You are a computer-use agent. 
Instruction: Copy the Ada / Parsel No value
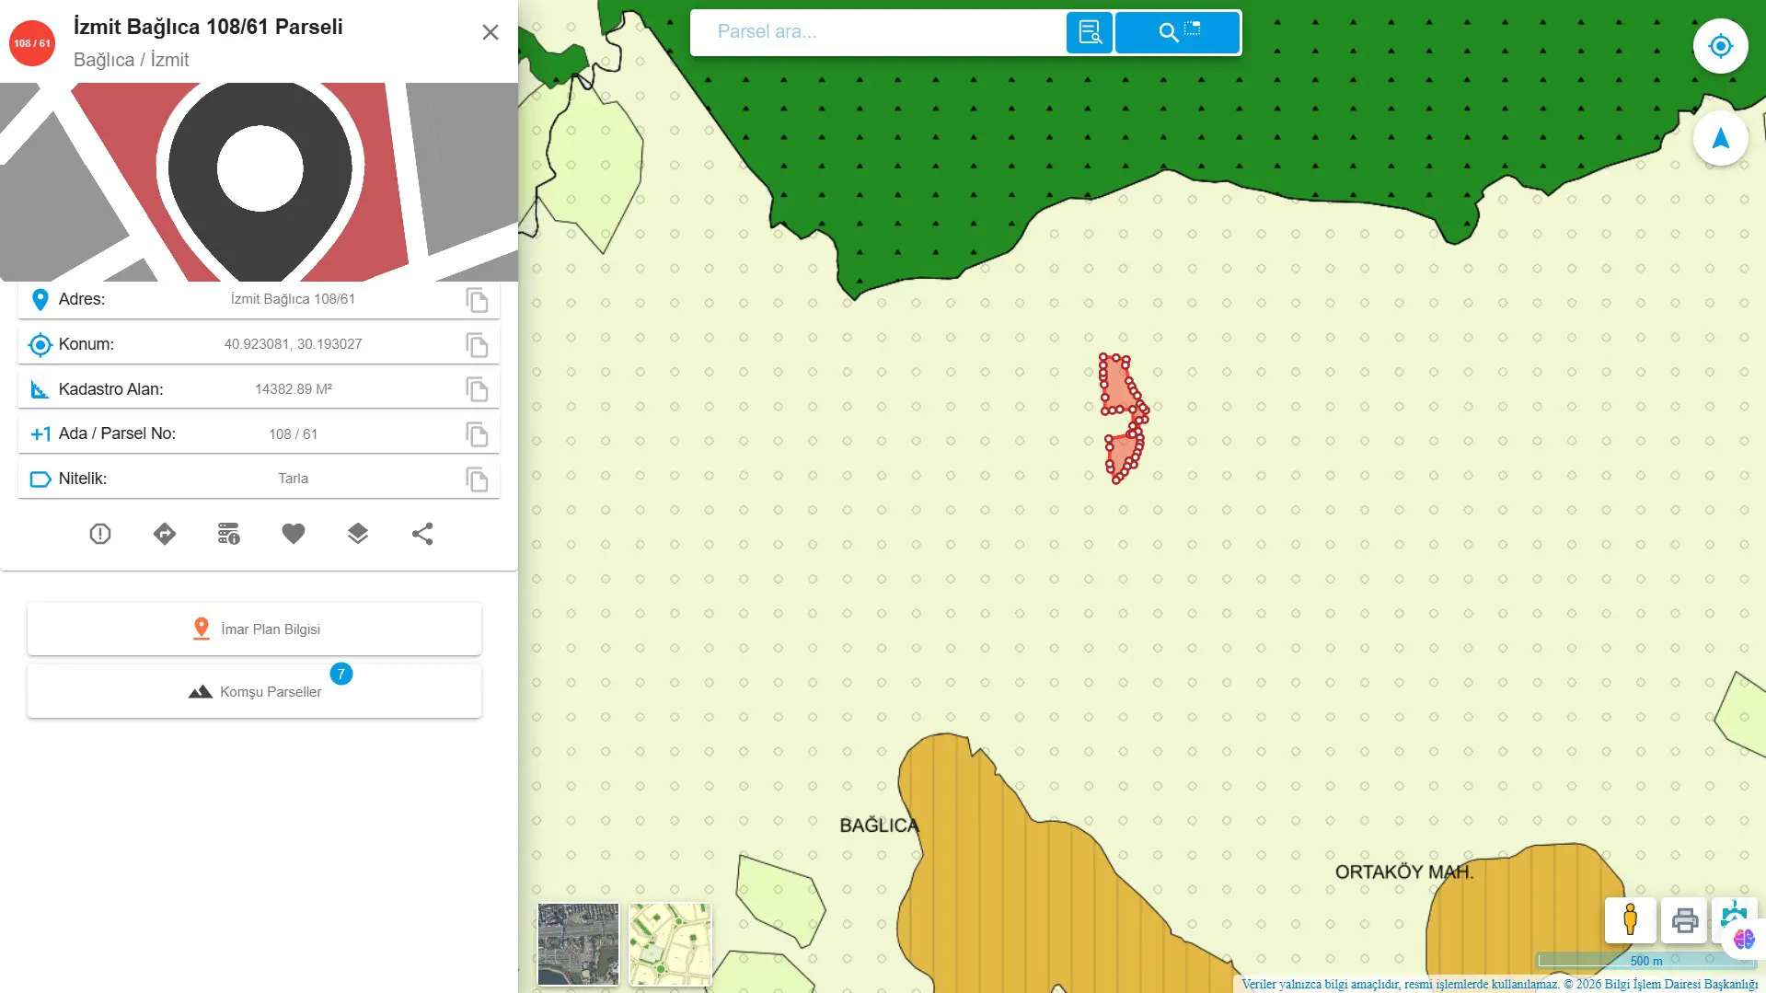(x=477, y=434)
